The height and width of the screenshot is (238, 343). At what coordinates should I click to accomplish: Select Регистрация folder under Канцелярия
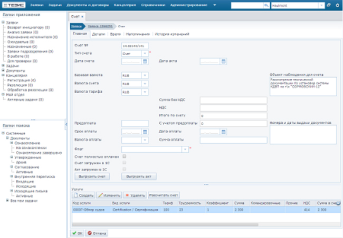click(x=22, y=80)
